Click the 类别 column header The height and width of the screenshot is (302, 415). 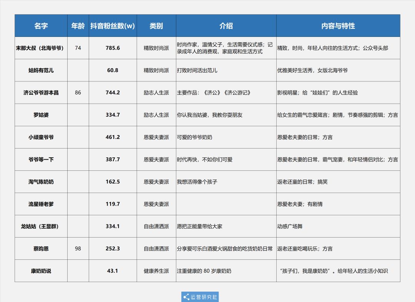tap(156, 26)
